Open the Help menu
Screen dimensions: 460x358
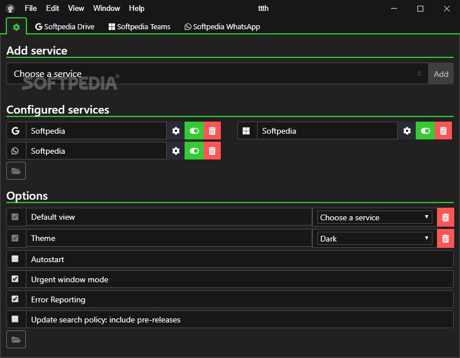pyautogui.click(x=137, y=8)
